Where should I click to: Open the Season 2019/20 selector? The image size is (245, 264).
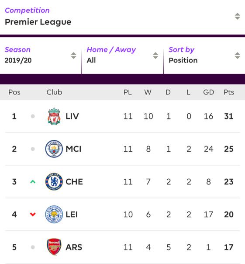click(41, 55)
